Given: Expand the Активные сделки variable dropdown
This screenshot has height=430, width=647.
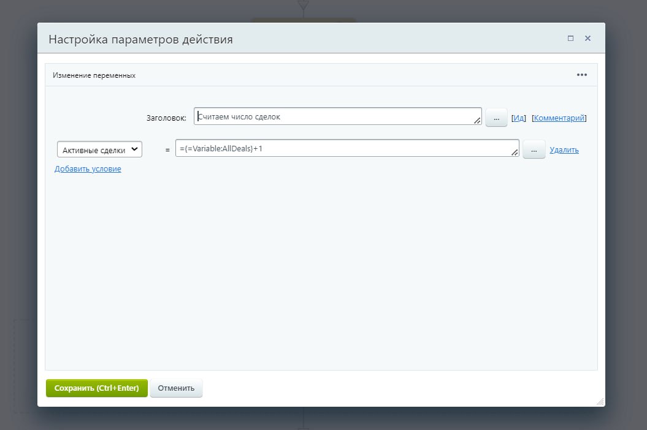Looking at the screenshot, I should (99, 149).
